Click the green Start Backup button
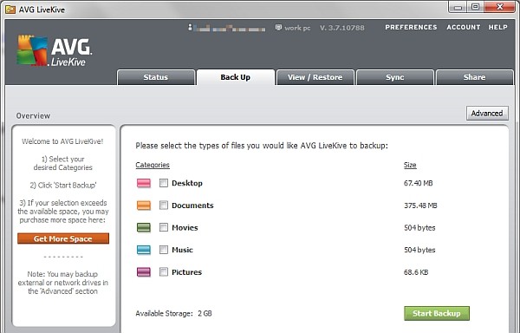Image resolution: width=520 pixels, height=333 pixels. (437, 313)
